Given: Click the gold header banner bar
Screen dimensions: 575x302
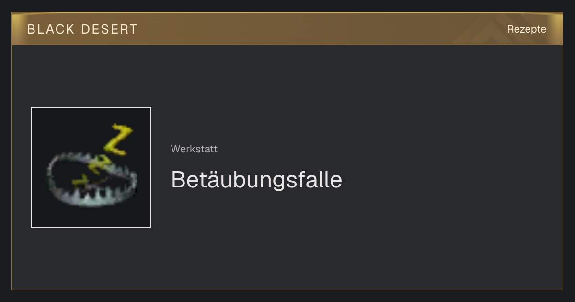Looking at the screenshot, I should click(x=287, y=29).
